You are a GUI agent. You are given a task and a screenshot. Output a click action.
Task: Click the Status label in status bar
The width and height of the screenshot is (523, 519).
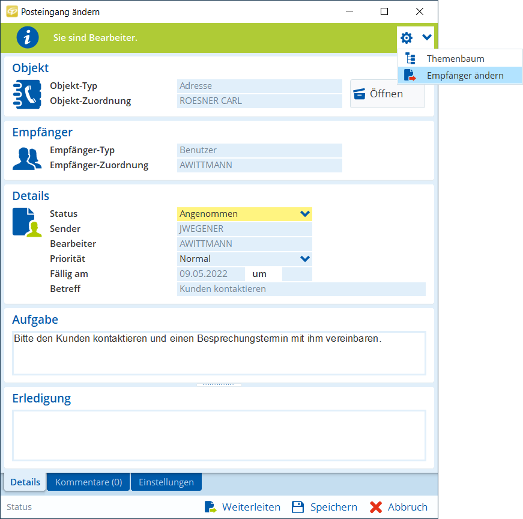tap(19, 507)
